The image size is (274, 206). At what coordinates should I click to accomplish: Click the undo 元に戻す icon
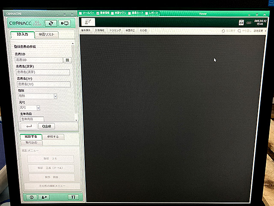coord(223,31)
